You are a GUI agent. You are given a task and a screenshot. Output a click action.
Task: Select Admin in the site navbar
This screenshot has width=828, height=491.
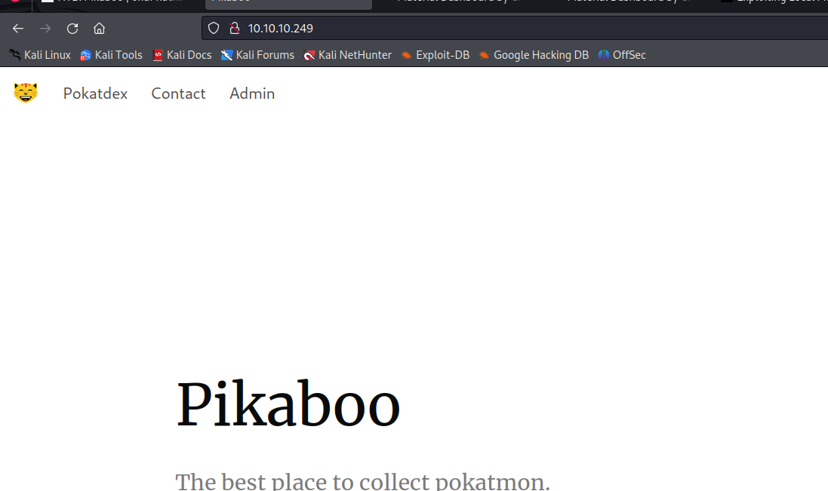pos(252,94)
